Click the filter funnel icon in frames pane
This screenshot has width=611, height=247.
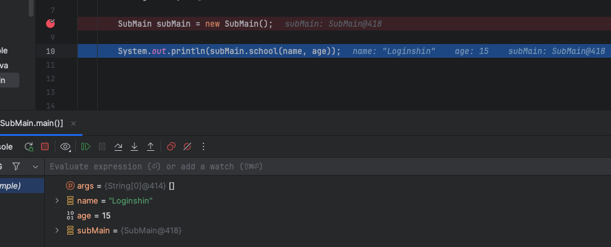16,166
